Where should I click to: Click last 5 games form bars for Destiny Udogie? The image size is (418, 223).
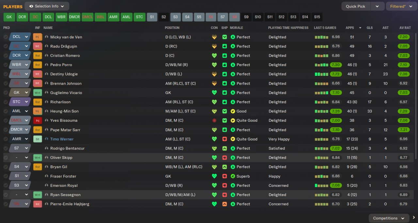(322, 74)
